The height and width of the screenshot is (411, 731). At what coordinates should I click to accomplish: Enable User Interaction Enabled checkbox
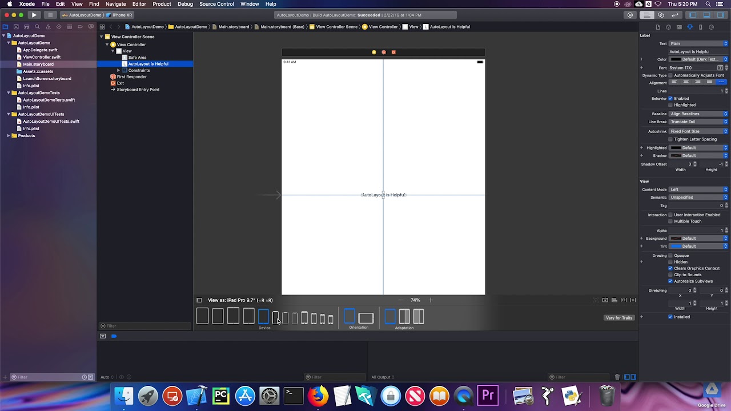point(670,215)
